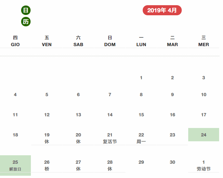Open date 22 周一
Screen dimensions: 223x178
141,138
